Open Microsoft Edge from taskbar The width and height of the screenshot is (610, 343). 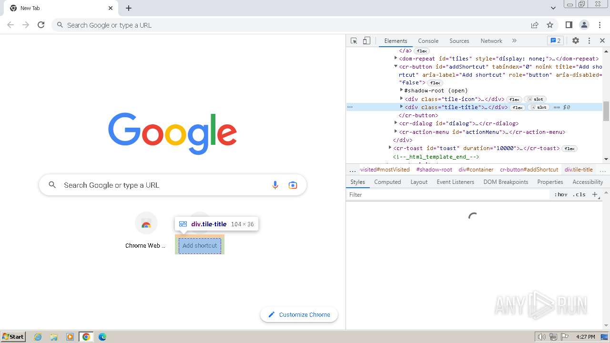click(x=102, y=337)
